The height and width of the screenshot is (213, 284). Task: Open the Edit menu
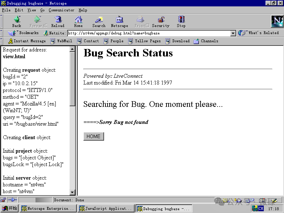click(19, 10)
